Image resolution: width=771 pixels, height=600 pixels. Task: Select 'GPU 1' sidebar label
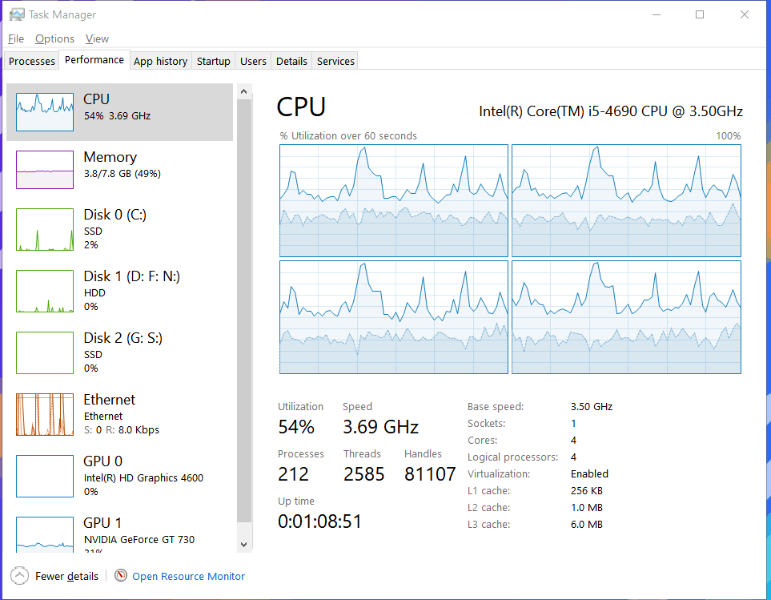point(102,523)
